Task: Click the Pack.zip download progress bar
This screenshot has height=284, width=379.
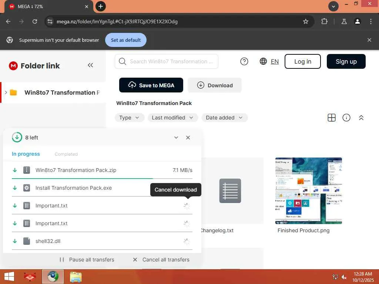Action: click(102, 179)
